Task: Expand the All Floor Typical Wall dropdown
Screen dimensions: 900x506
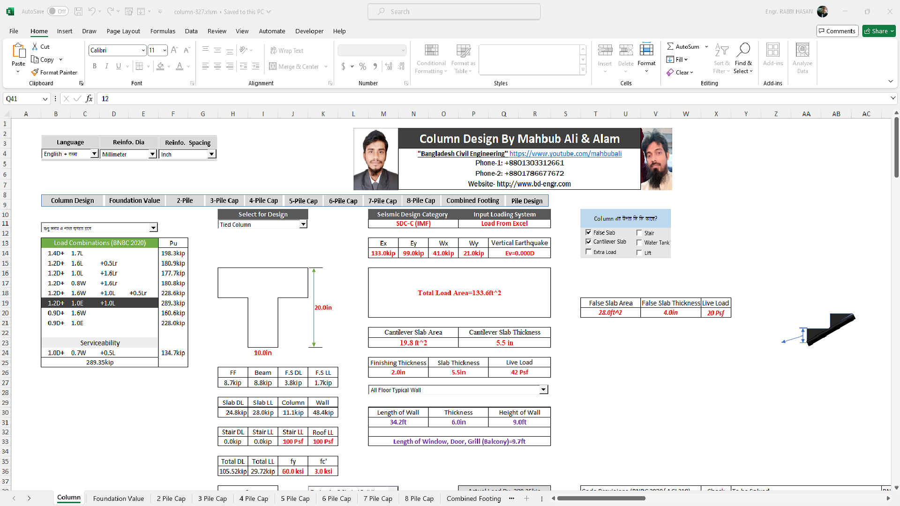Action: (x=543, y=390)
